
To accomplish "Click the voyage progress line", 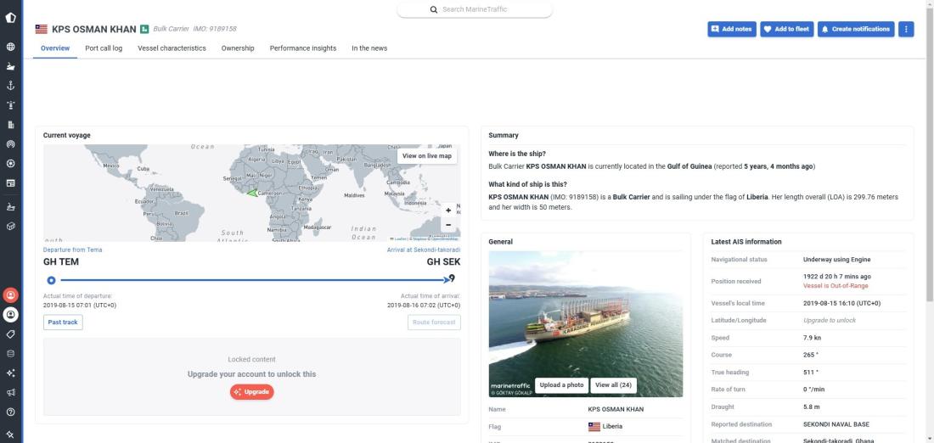I will [253, 280].
